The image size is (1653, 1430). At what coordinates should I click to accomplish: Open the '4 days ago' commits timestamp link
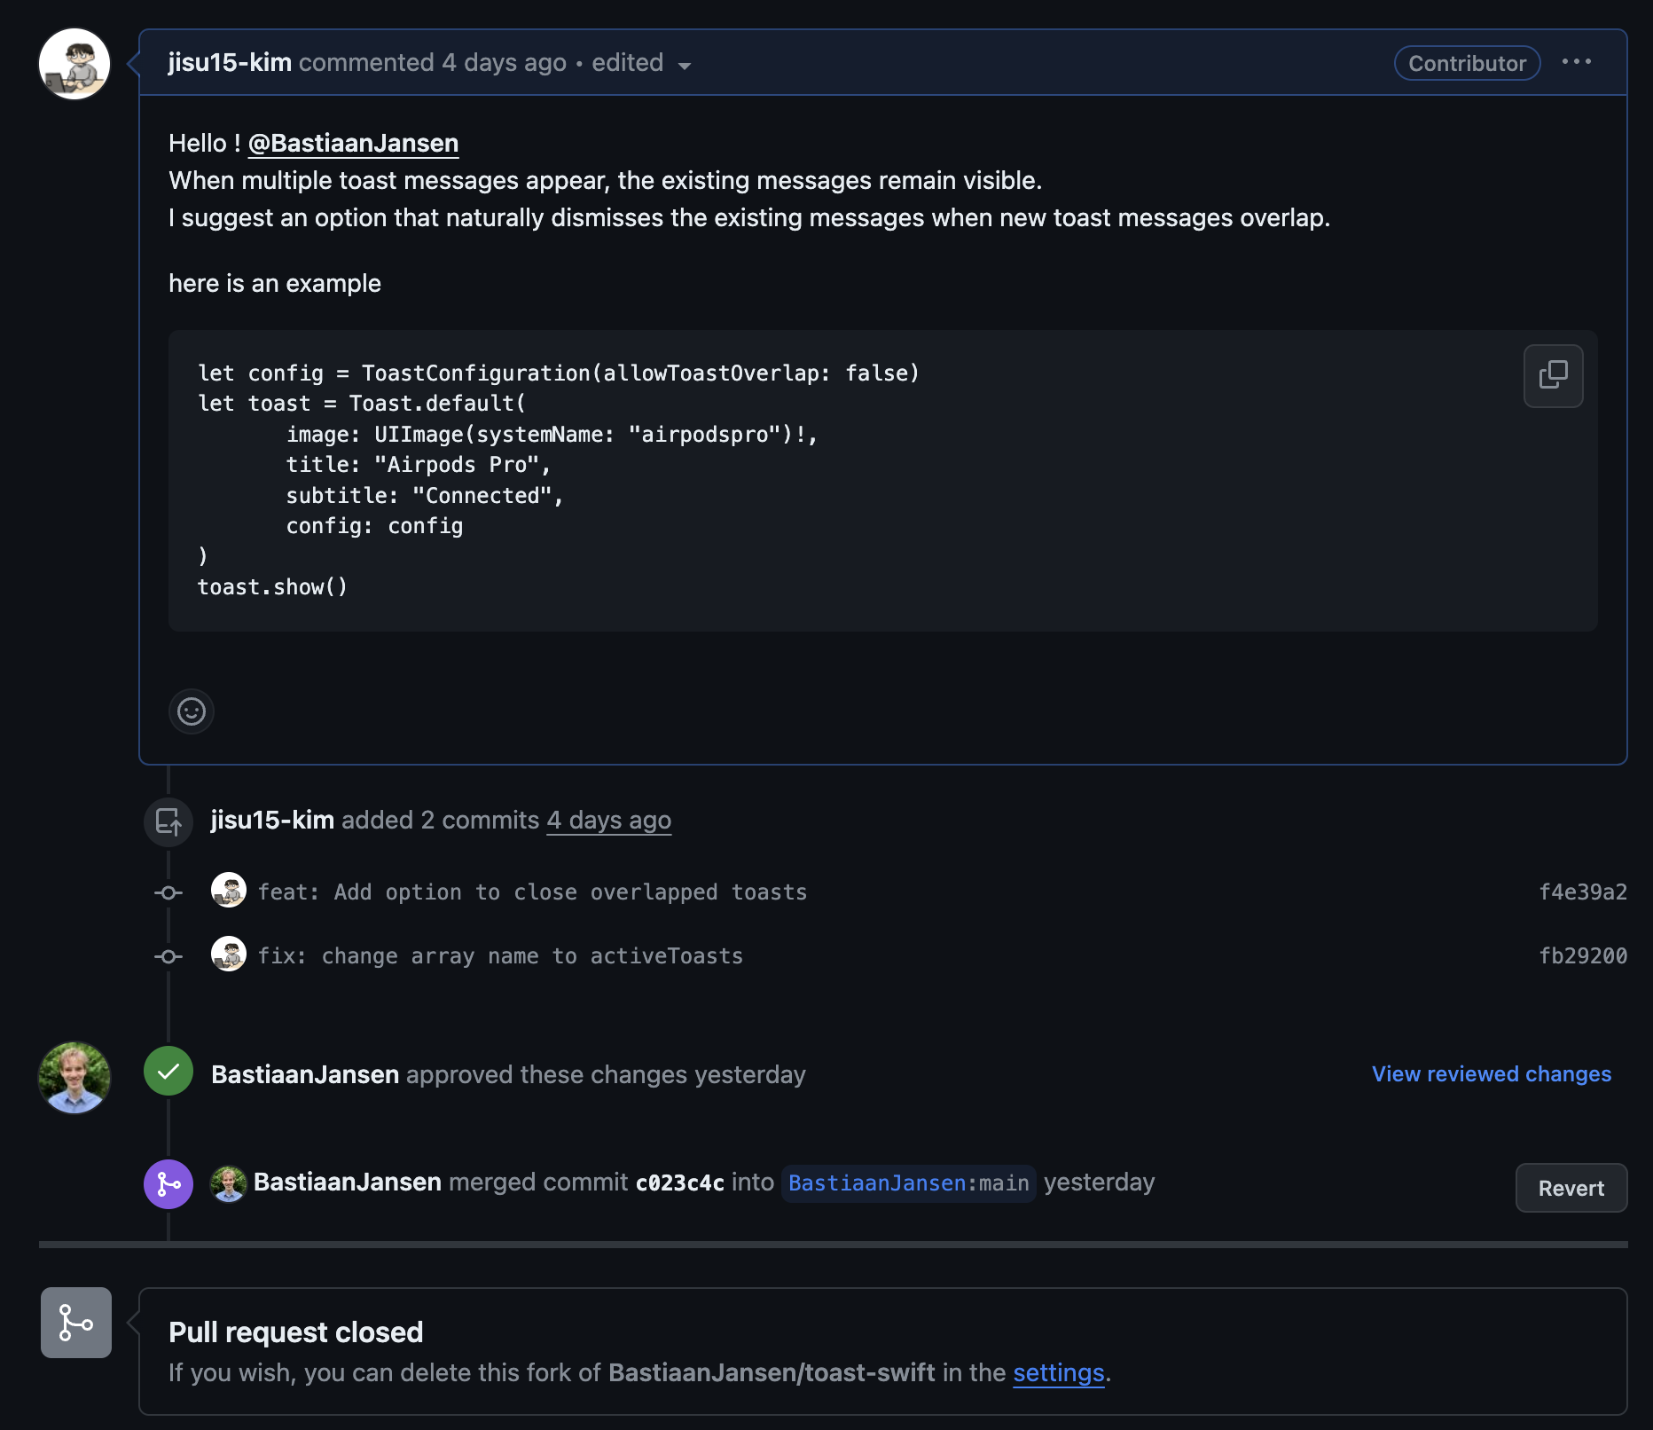pos(608,820)
